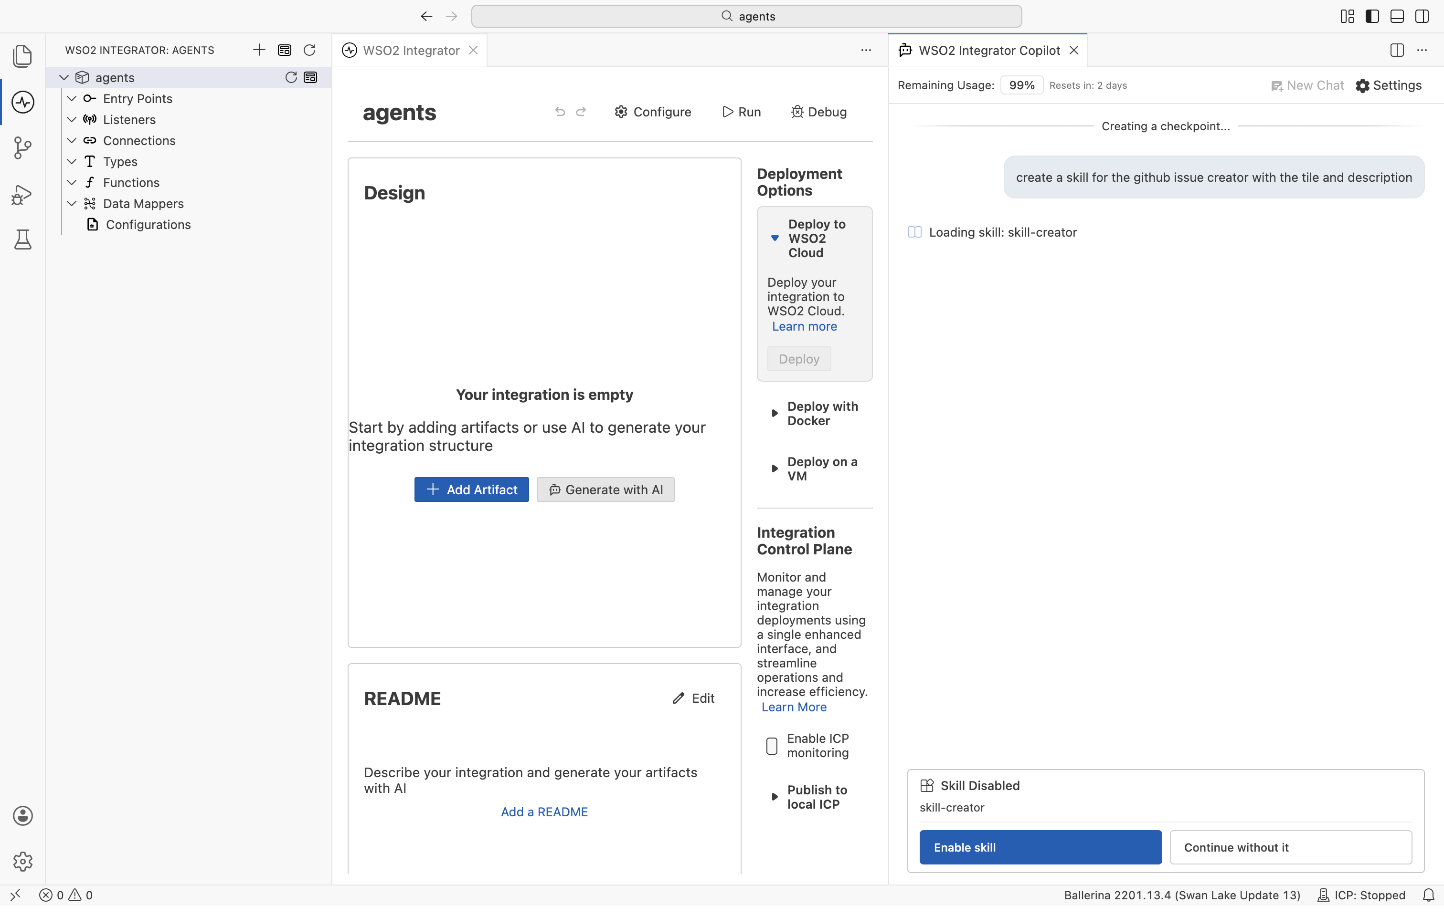Switch to WSO2 Integrator tab
The image size is (1444, 916).
pyautogui.click(x=411, y=50)
